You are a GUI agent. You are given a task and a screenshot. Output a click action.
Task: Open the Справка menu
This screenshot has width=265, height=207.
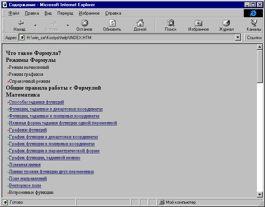click(113, 13)
